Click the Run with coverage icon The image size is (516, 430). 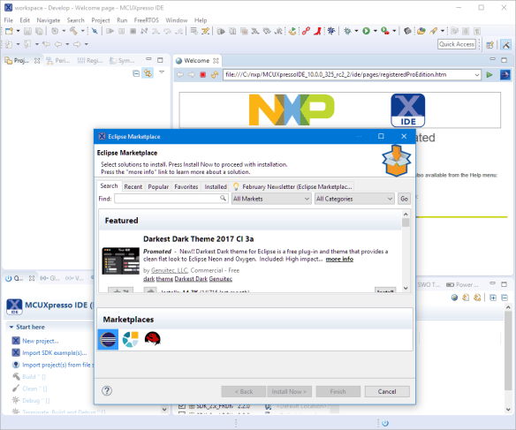click(x=385, y=31)
